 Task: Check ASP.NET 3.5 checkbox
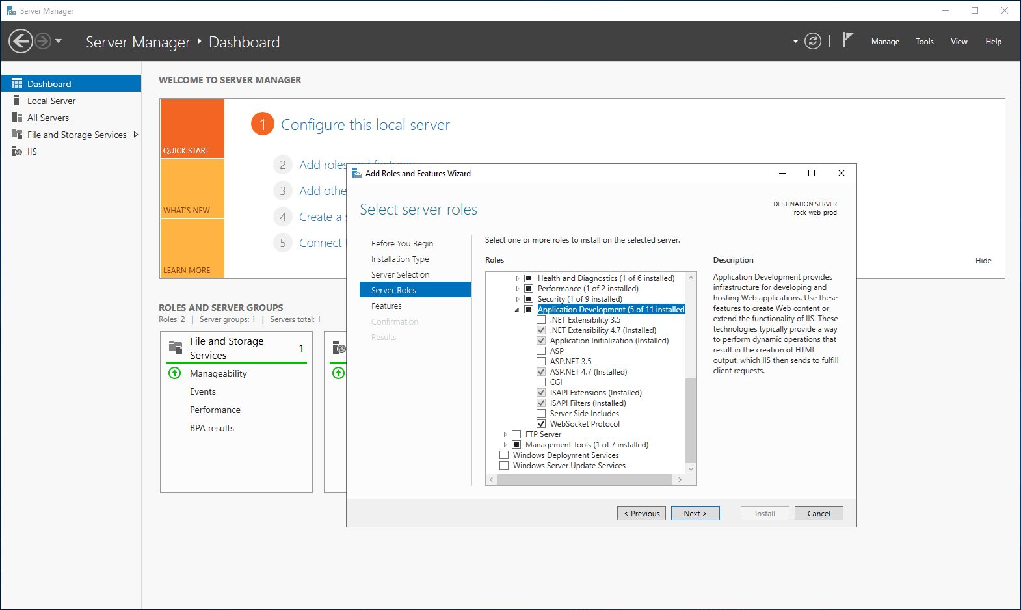tap(541, 362)
